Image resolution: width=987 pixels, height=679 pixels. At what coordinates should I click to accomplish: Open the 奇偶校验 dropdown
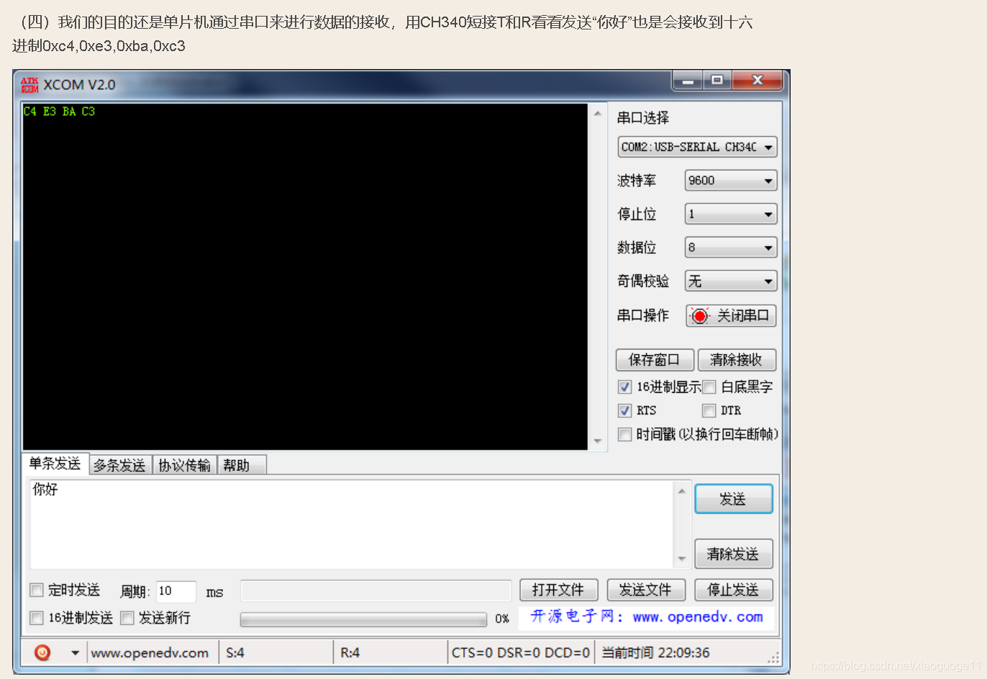(x=731, y=281)
